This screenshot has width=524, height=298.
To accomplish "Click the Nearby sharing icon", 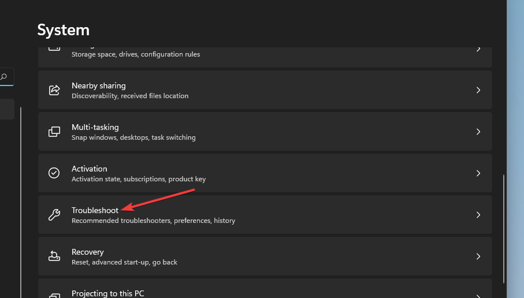I will tap(54, 90).
